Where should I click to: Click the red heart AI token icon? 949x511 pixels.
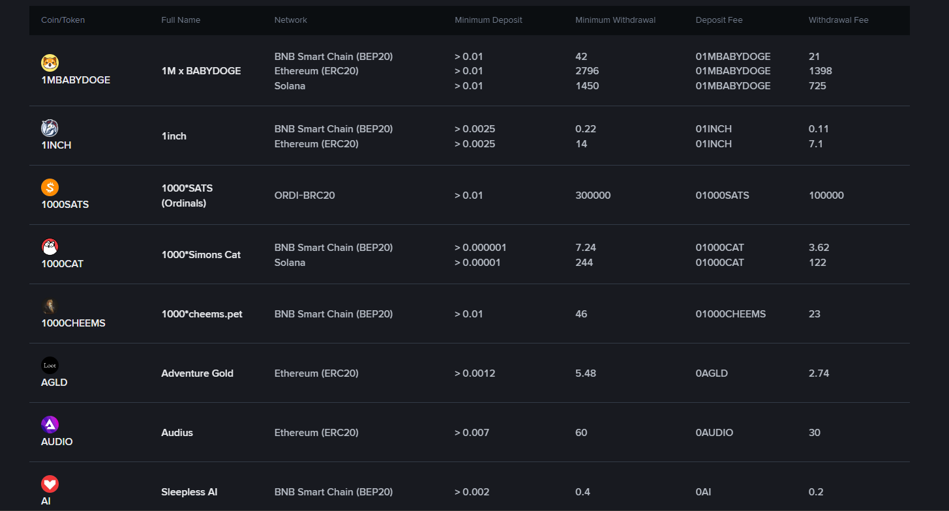point(50,484)
